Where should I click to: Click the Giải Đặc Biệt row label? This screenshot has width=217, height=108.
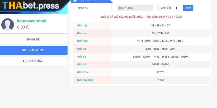tap(85, 80)
